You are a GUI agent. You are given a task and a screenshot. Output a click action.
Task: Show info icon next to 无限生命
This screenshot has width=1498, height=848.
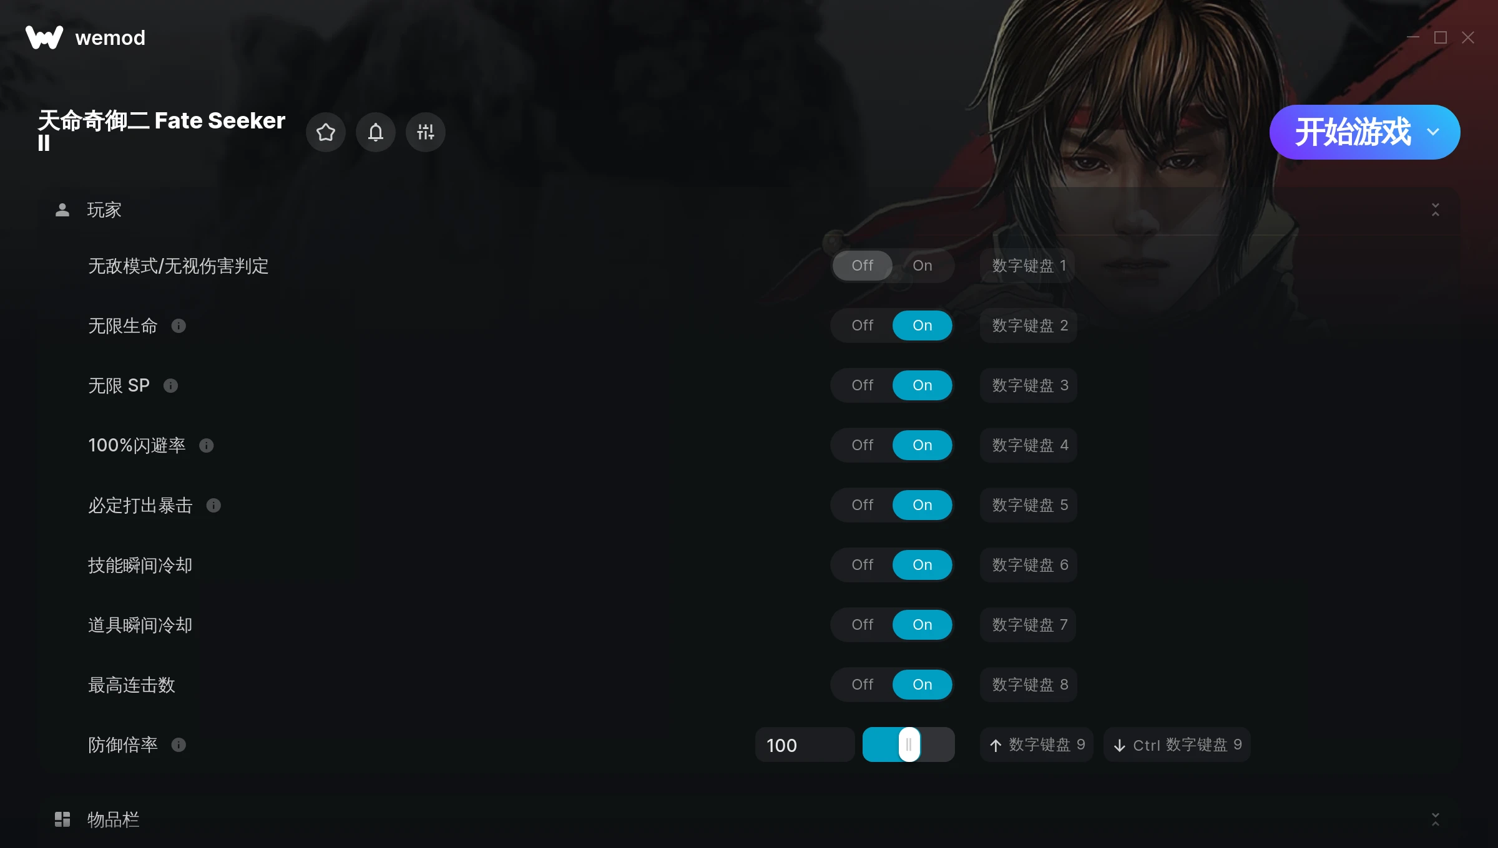(179, 325)
